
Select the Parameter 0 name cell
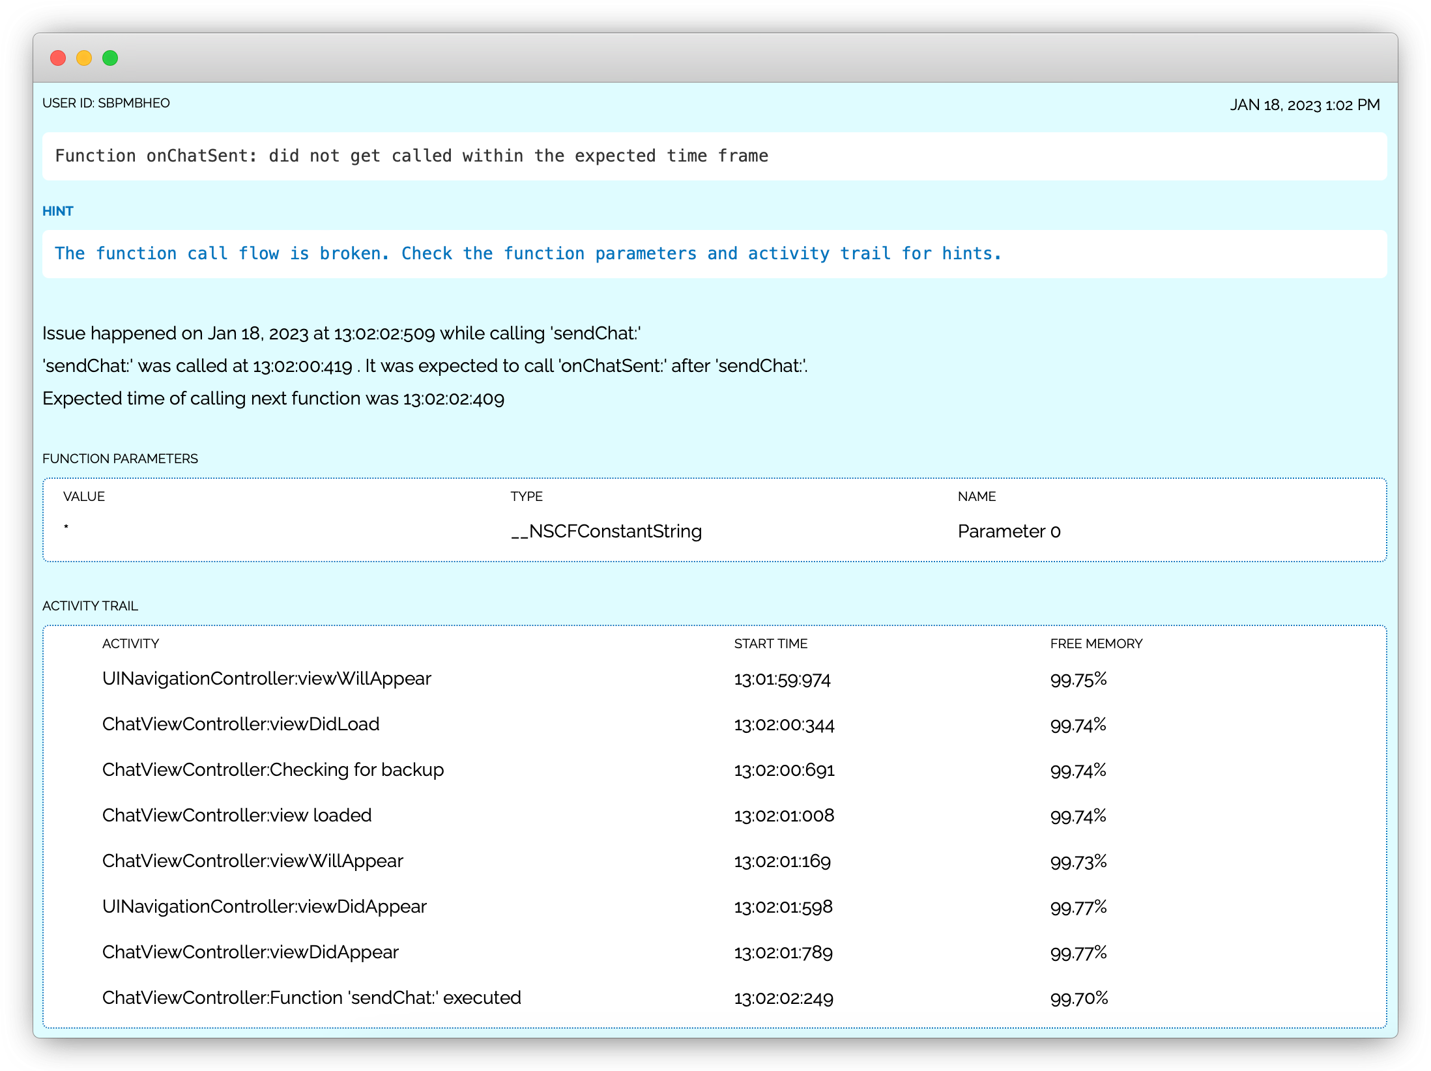tap(1009, 532)
